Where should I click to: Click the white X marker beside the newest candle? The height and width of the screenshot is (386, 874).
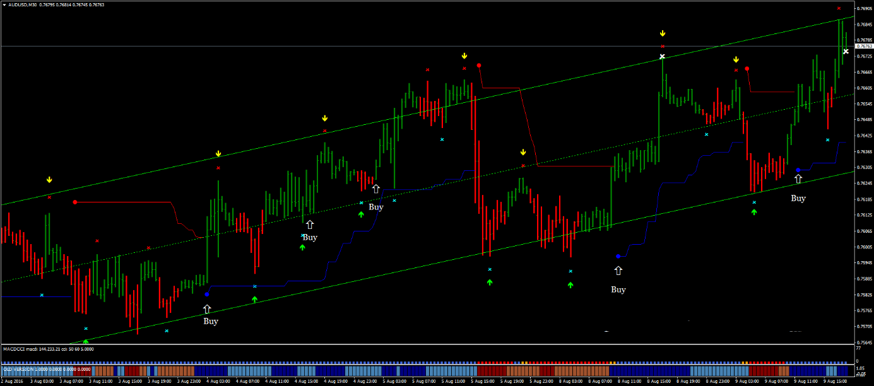[846, 52]
